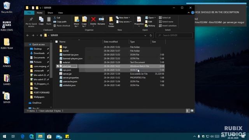Open Properties from the ribbon
This screenshot has height=140, width=249.
139,21
